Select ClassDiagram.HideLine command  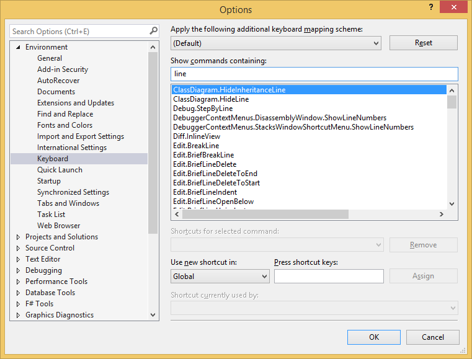[309, 99]
